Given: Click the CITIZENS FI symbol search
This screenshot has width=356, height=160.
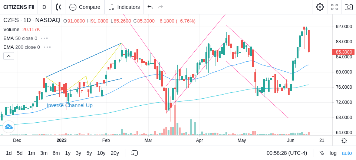Looking at the screenshot, I should (19, 7).
